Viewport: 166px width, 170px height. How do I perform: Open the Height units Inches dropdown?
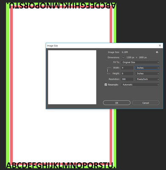click(x=147, y=74)
